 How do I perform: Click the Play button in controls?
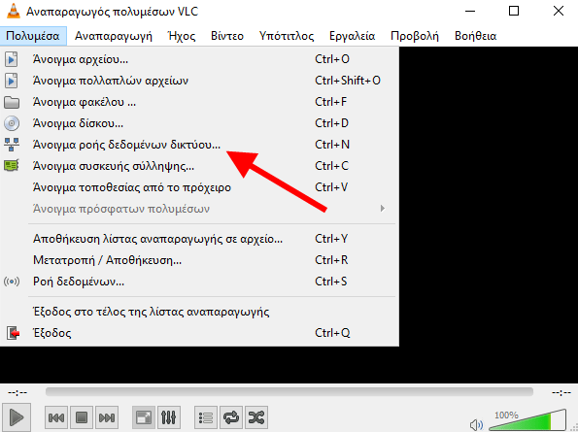17,417
